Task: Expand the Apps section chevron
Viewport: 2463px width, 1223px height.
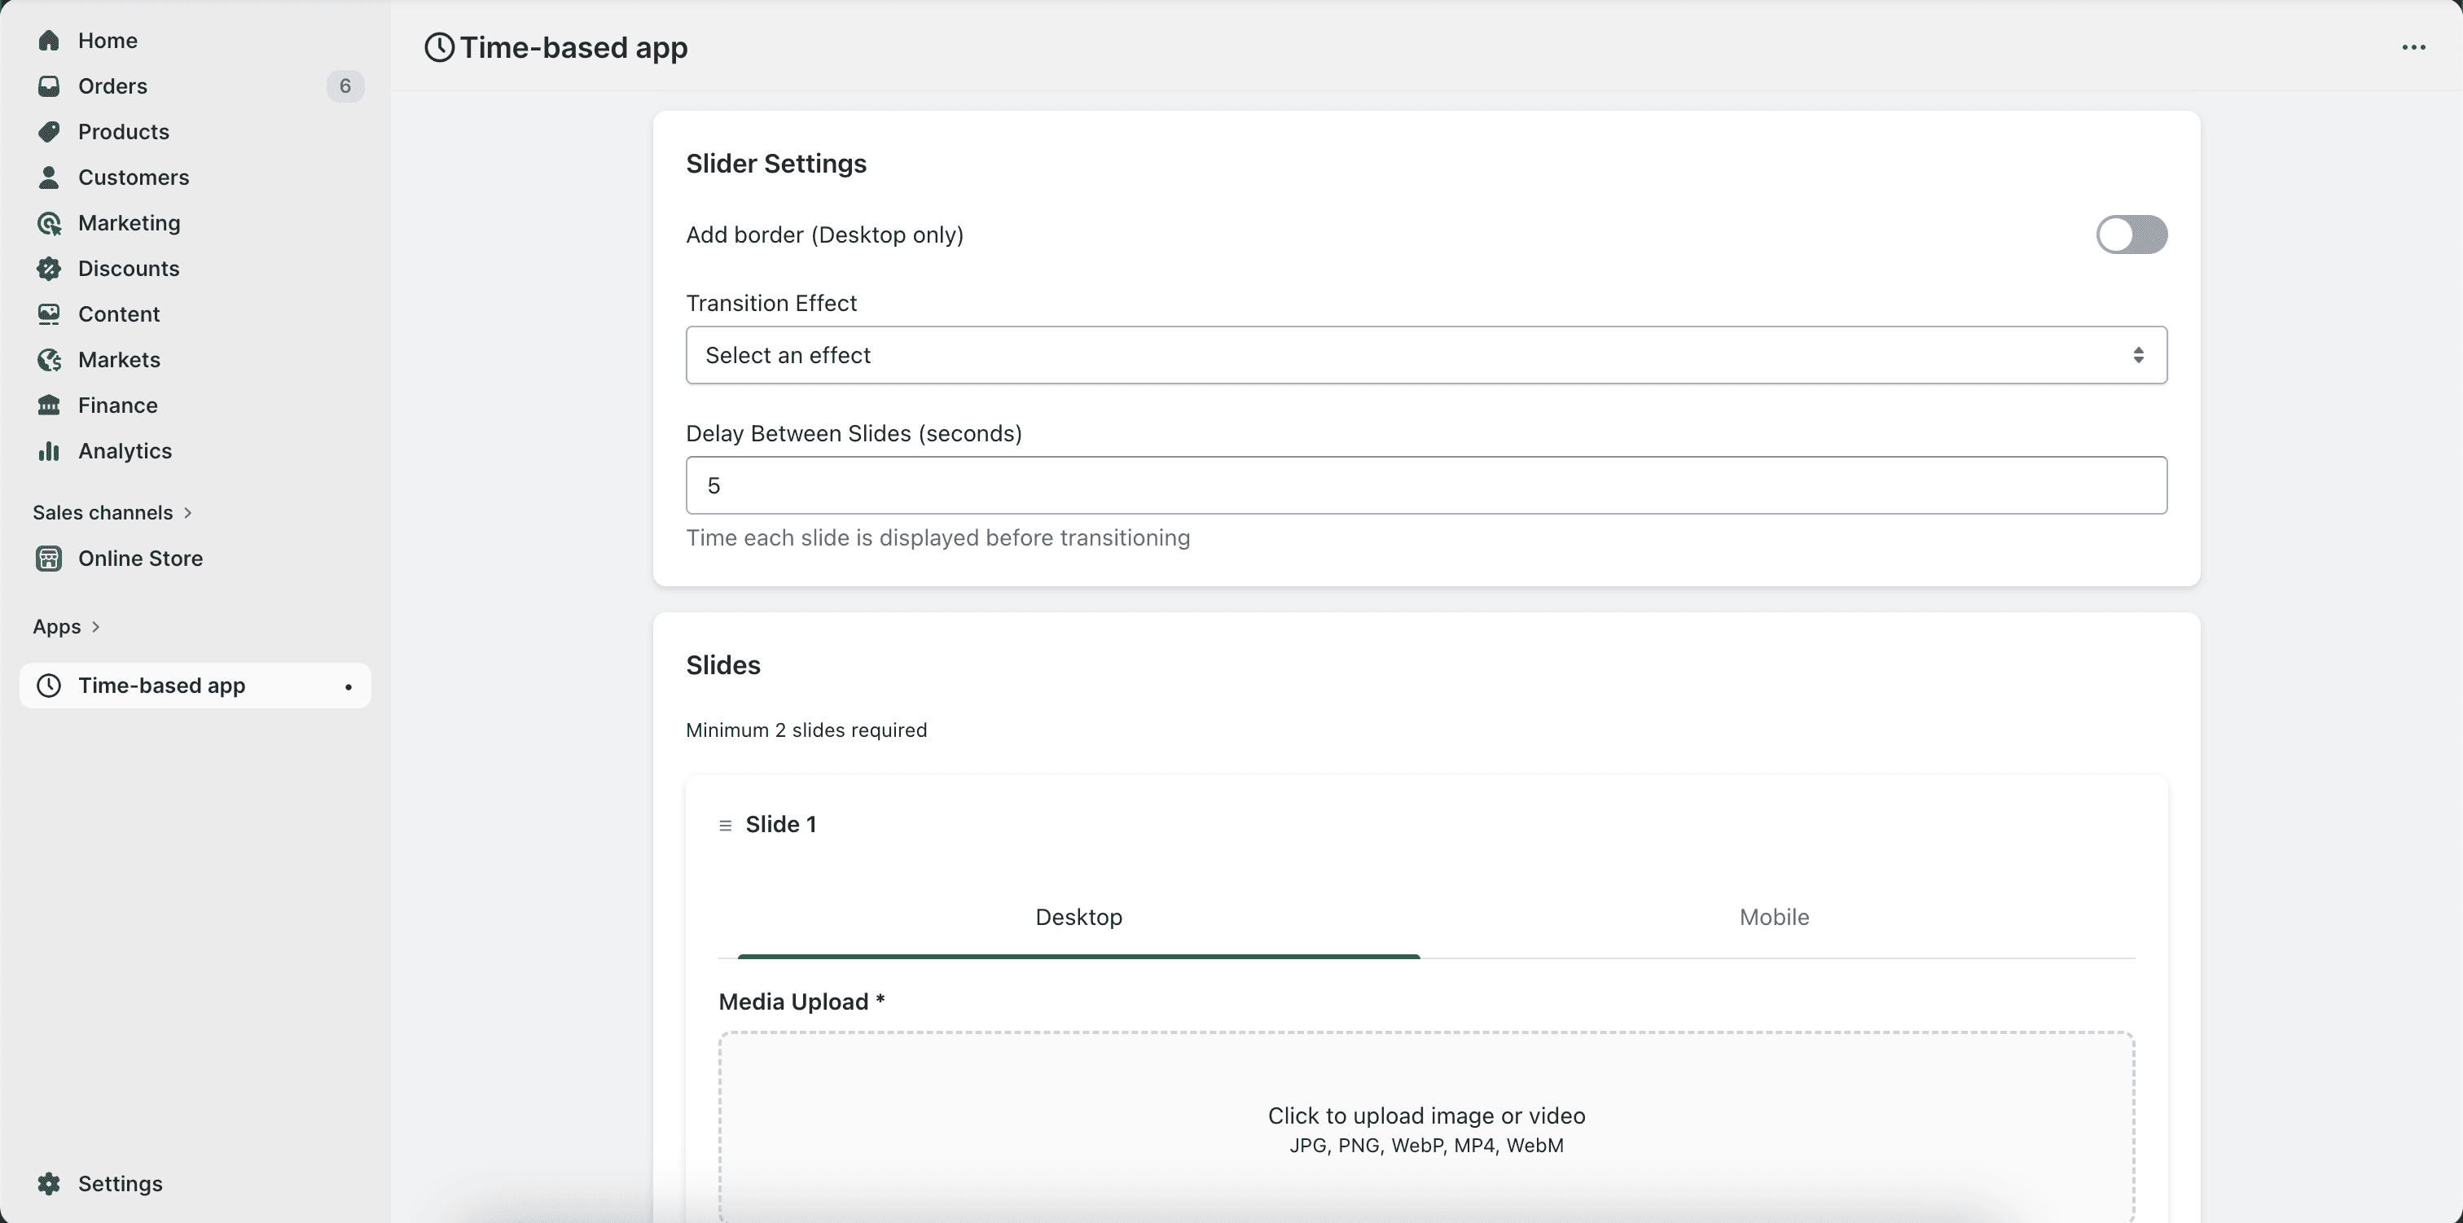Action: tap(95, 626)
